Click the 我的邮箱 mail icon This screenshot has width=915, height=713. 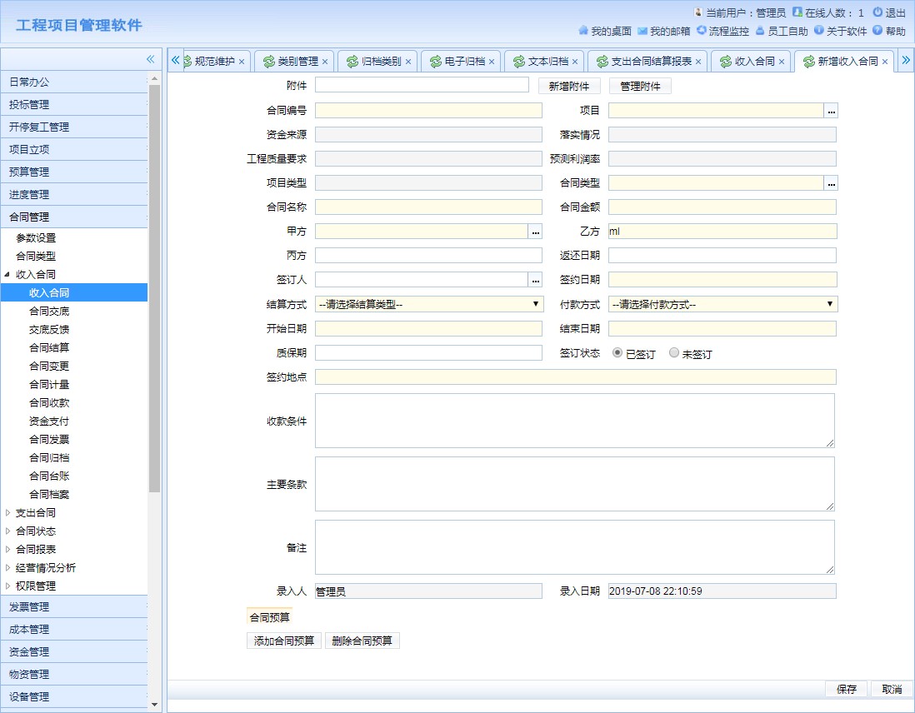point(642,30)
